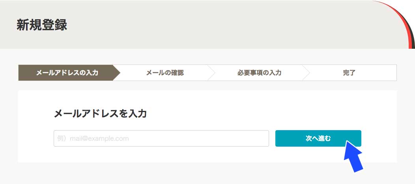Viewport: 415px width, 184px height.
Task: Click the dark arrow tip of active step
Action: pos(116,73)
